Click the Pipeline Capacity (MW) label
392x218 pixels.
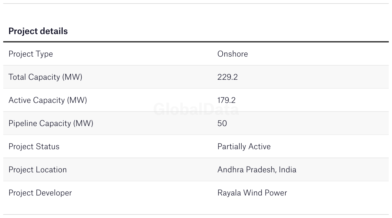(x=51, y=123)
